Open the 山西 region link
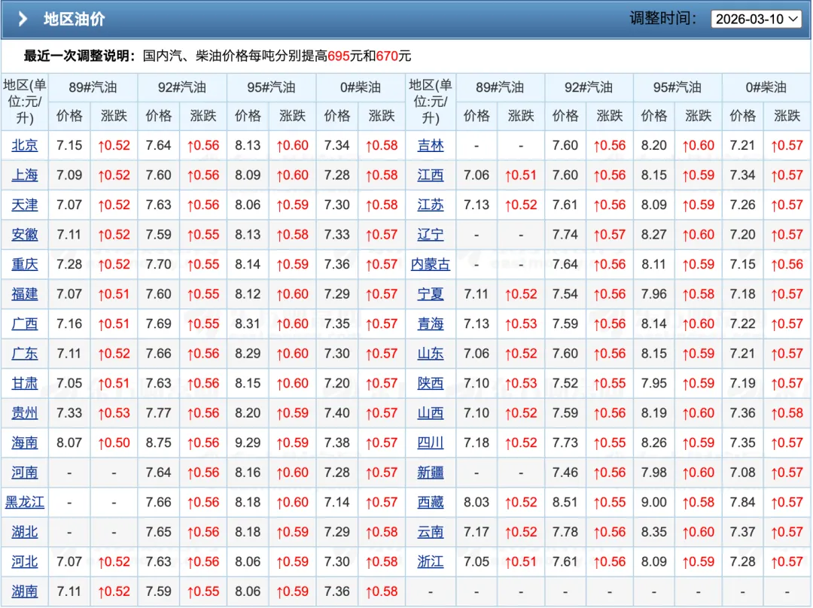 pos(431,412)
